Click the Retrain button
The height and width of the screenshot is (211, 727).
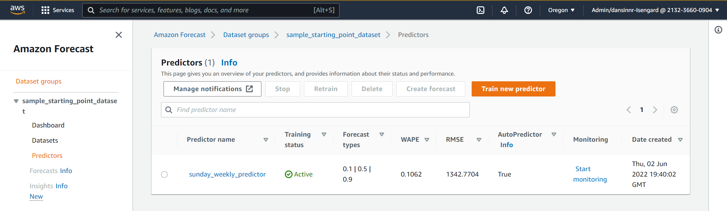(x=326, y=89)
